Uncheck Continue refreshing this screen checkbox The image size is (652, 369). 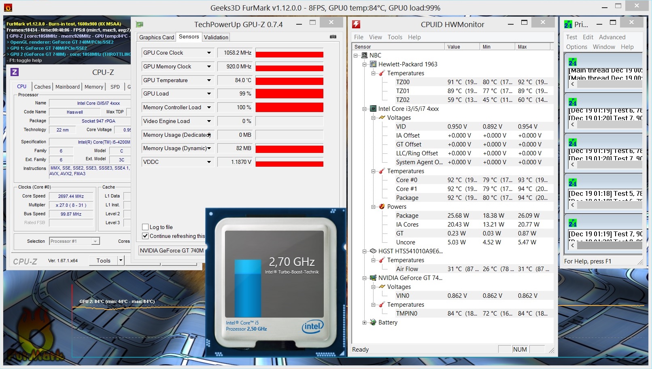point(145,236)
